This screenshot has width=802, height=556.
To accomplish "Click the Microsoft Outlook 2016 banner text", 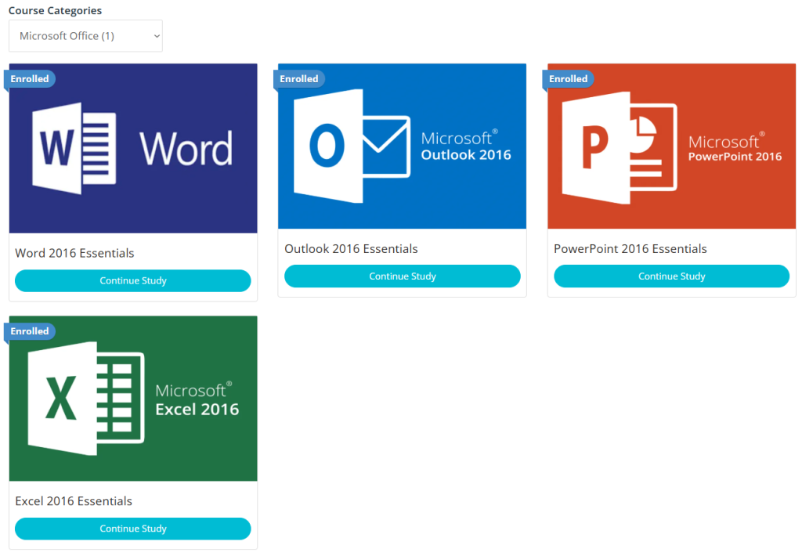I will click(x=465, y=146).
